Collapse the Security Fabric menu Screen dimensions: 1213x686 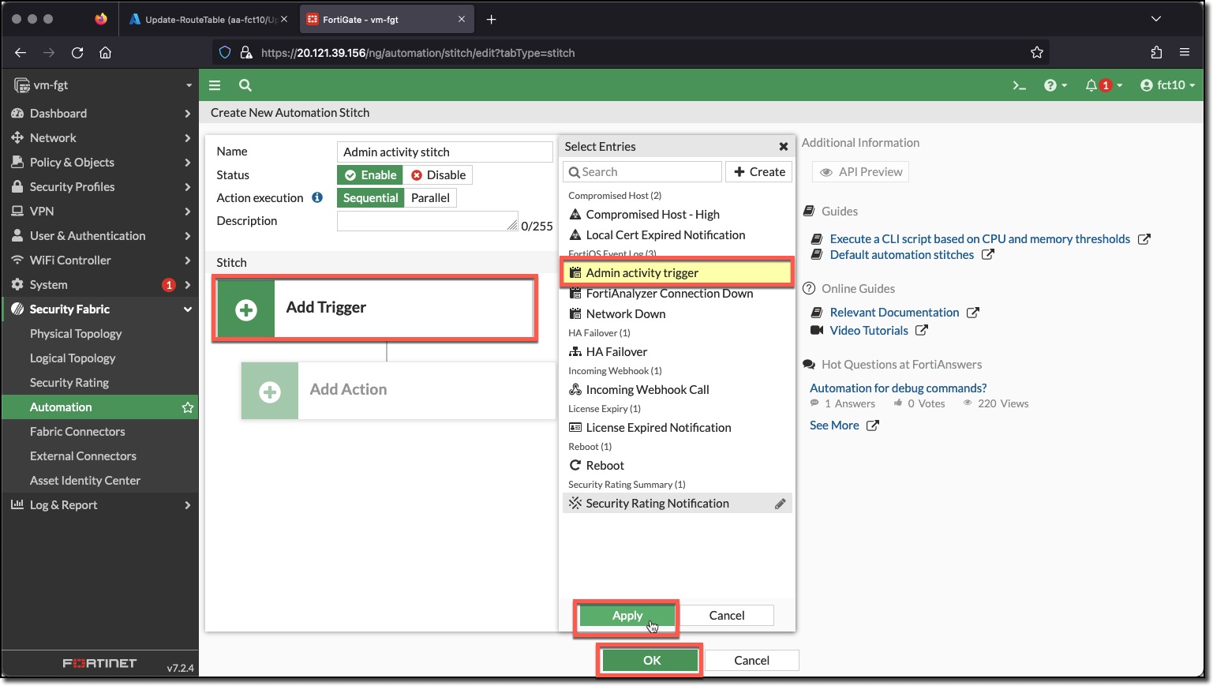point(100,309)
